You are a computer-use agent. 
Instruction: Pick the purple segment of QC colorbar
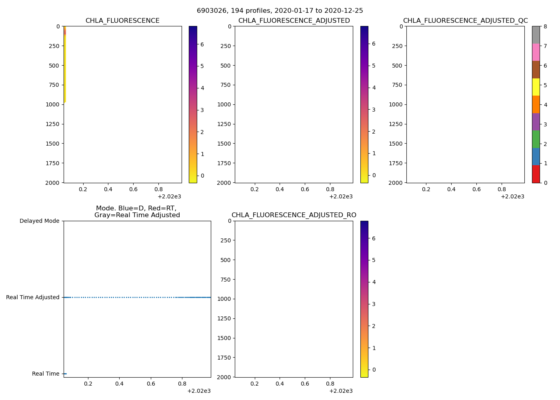point(536,122)
